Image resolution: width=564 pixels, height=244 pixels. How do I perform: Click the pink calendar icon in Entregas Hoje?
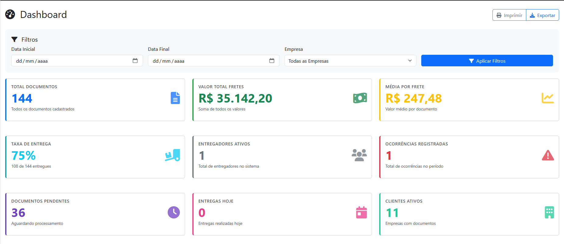[361, 212]
